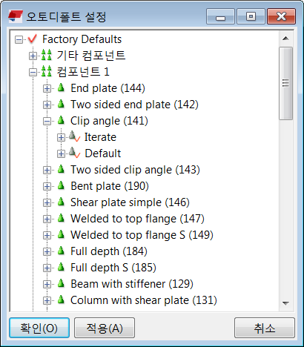Click the cone icon next to Bent plate (190)
Viewport: 304px width, 347px height.
coord(61,185)
